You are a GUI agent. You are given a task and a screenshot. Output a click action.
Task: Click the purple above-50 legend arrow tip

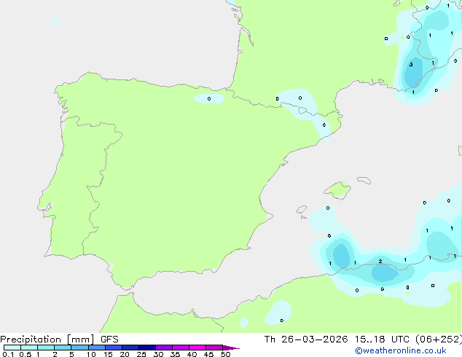(x=231, y=348)
